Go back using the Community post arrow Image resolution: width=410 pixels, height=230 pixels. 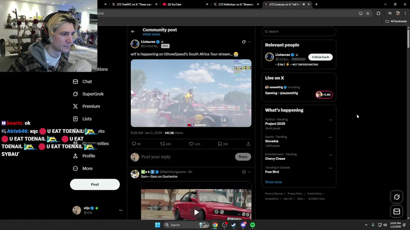[x=133, y=31]
